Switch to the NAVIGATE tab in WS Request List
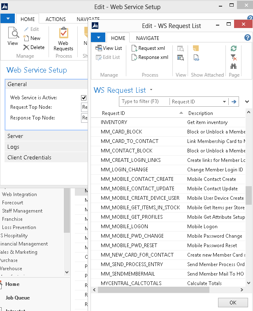253x311 pixels. [147, 38]
